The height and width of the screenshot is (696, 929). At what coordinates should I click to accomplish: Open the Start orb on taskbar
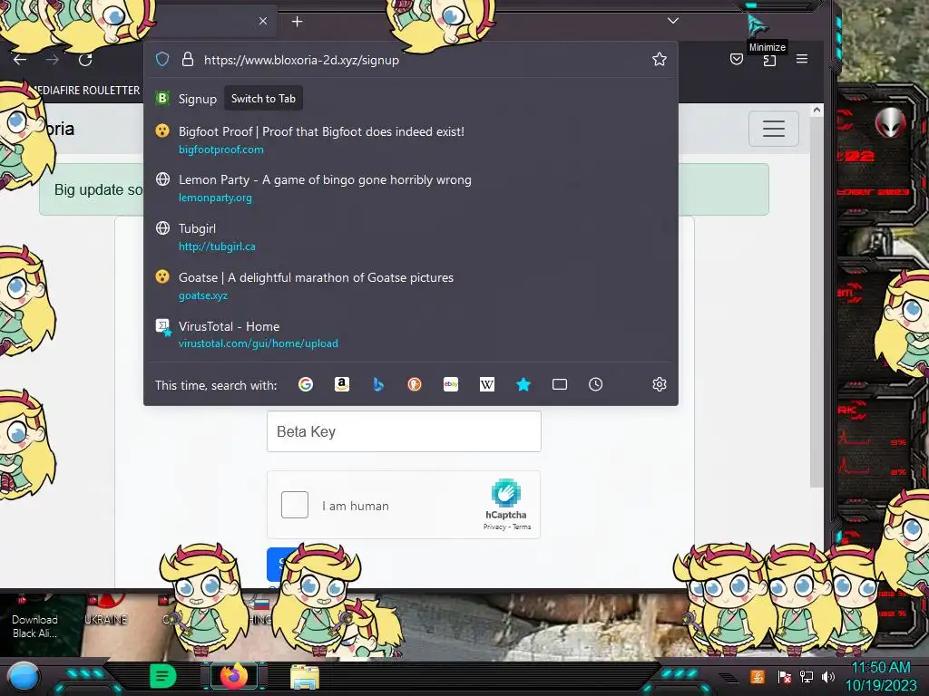pyautogui.click(x=24, y=676)
